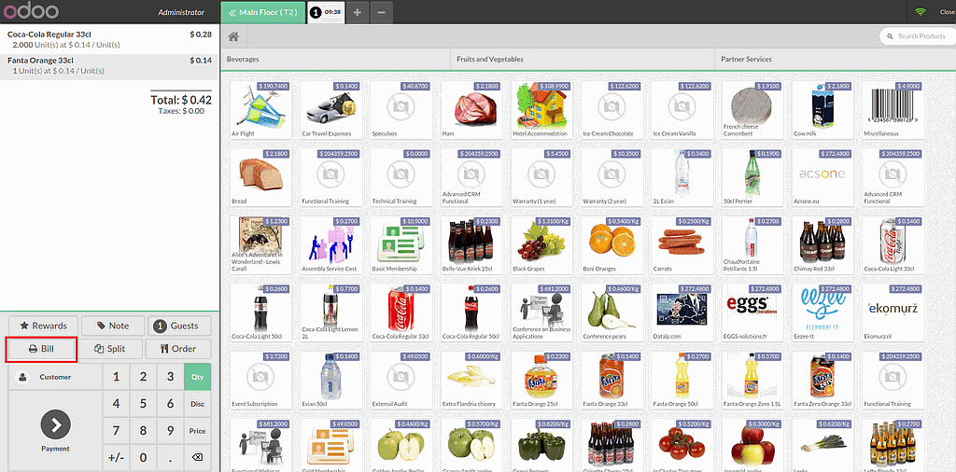Image resolution: width=956 pixels, height=472 pixels.
Task: Switch to Disc input mode
Action: tap(197, 404)
